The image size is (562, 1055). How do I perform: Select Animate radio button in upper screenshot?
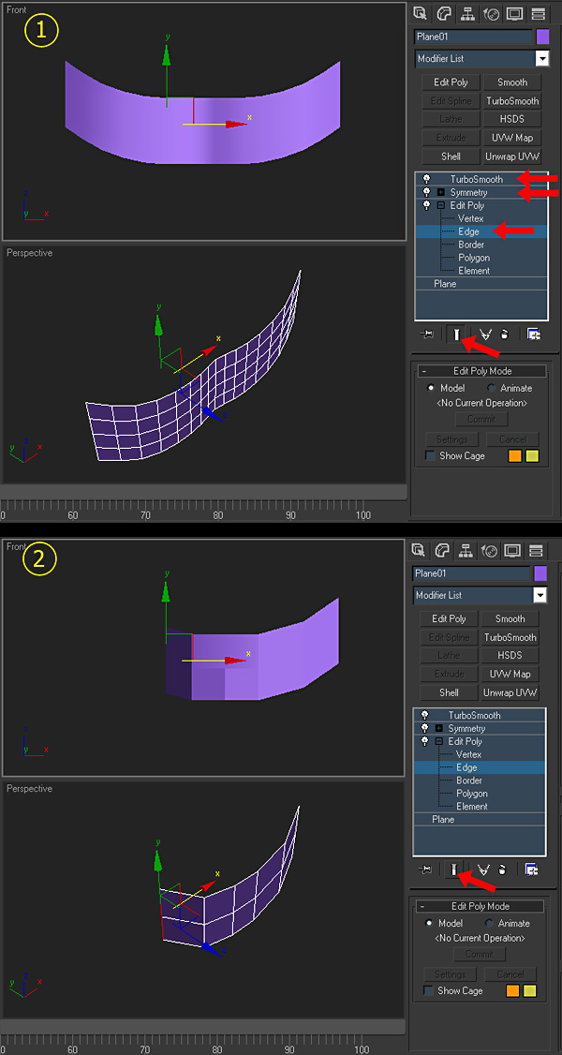(492, 388)
